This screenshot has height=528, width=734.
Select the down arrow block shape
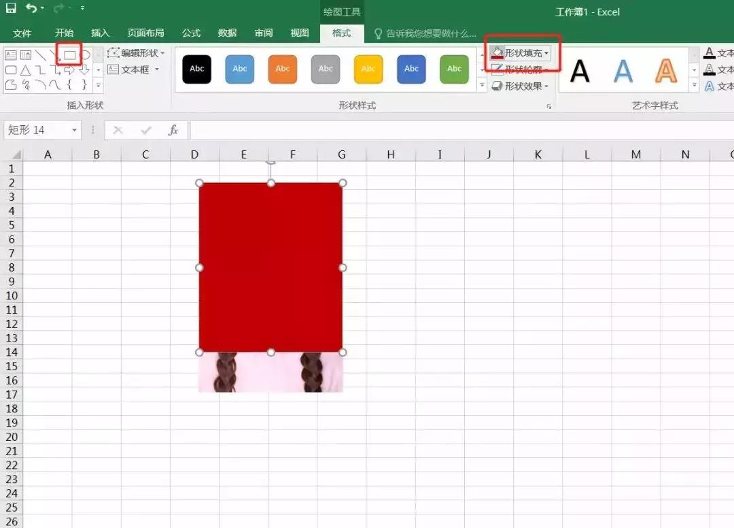[x=84, y=70]
